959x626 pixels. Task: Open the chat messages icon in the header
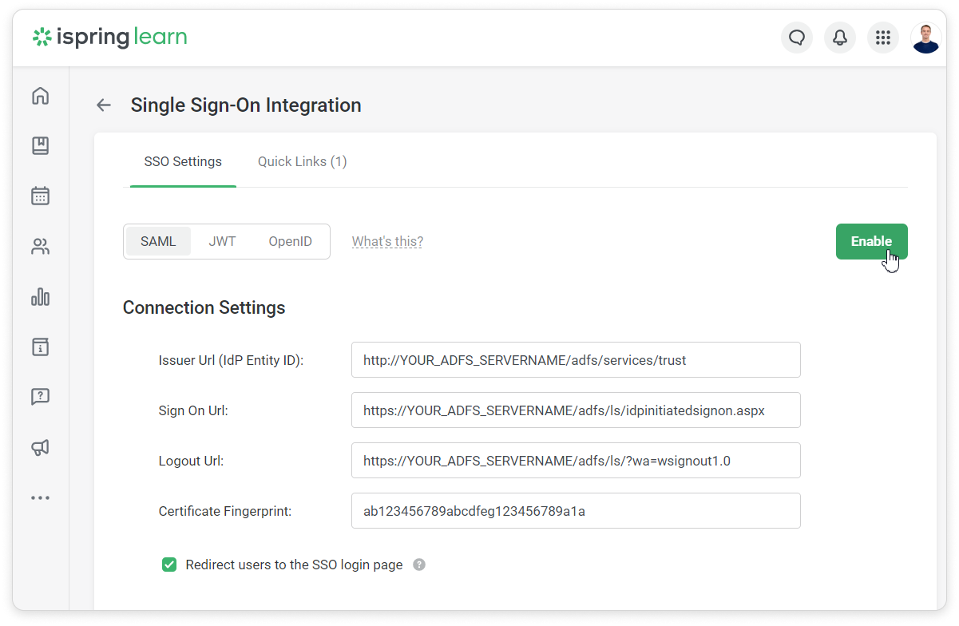[x=796, y=37]
